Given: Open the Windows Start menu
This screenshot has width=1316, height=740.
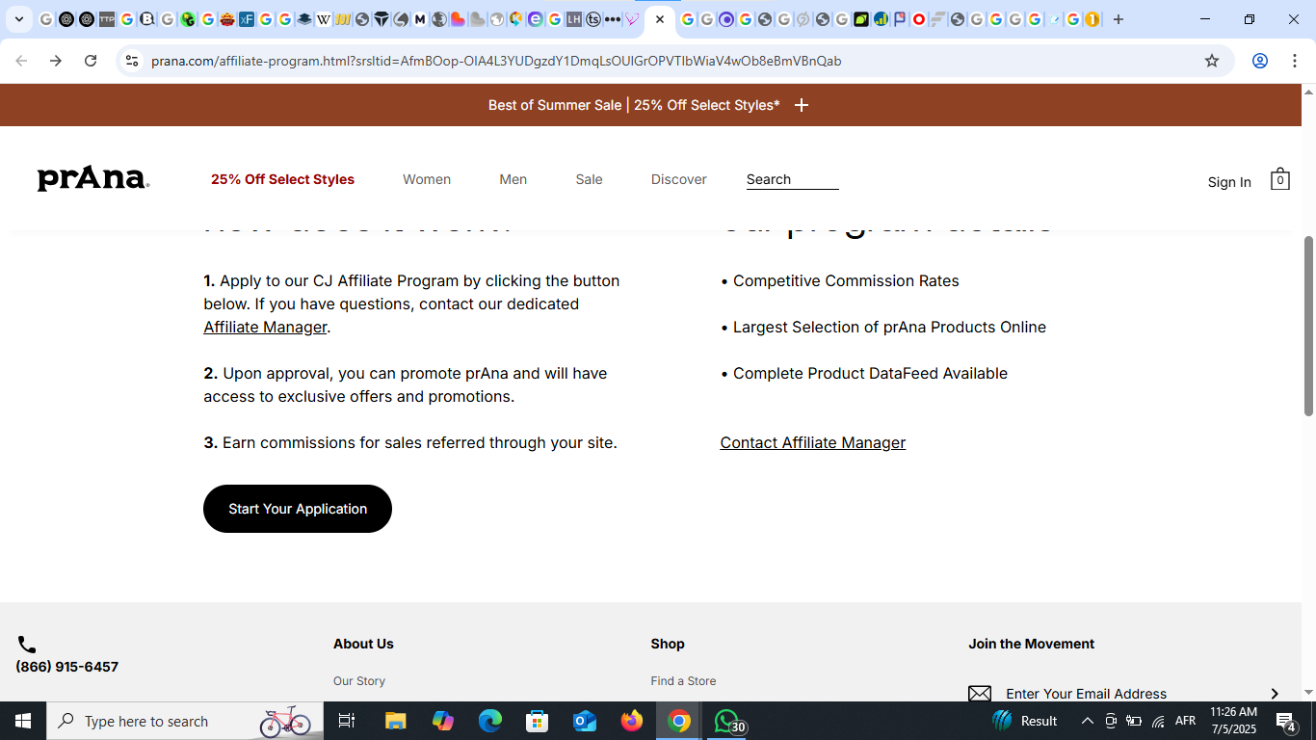Looking at the screenshot, I should pyautogui.click(x=23, y=721).
